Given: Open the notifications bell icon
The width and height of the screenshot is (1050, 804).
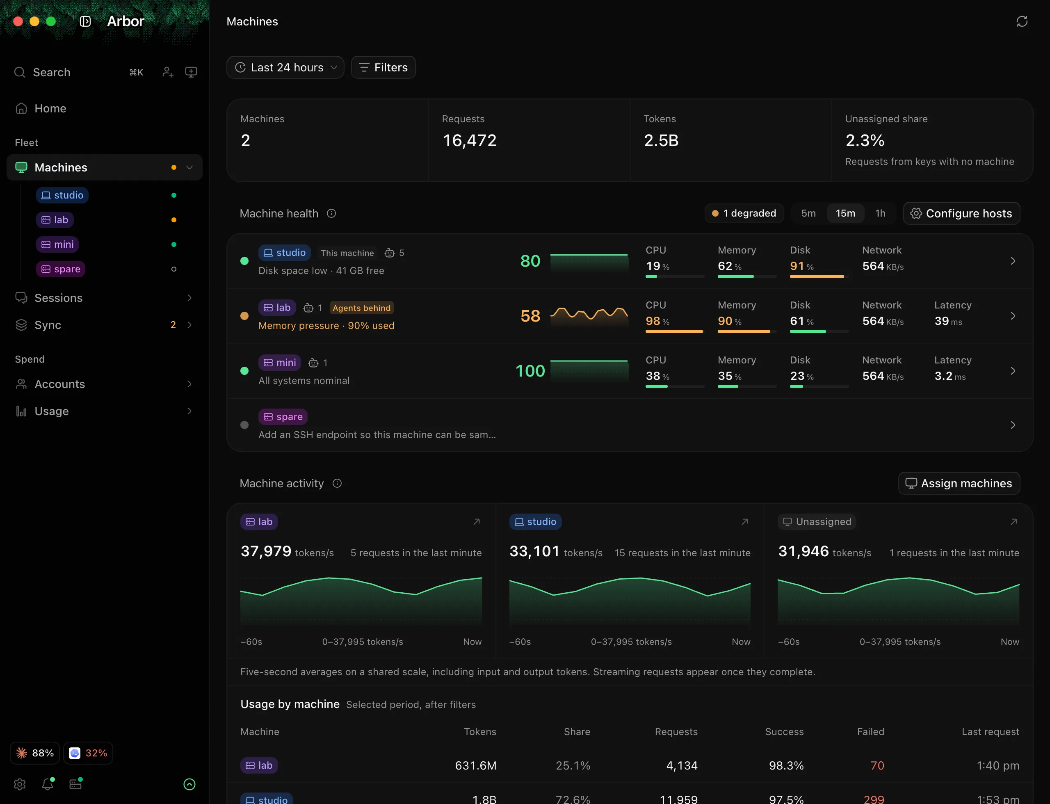Looking at the screenshot, I should 48,784.
